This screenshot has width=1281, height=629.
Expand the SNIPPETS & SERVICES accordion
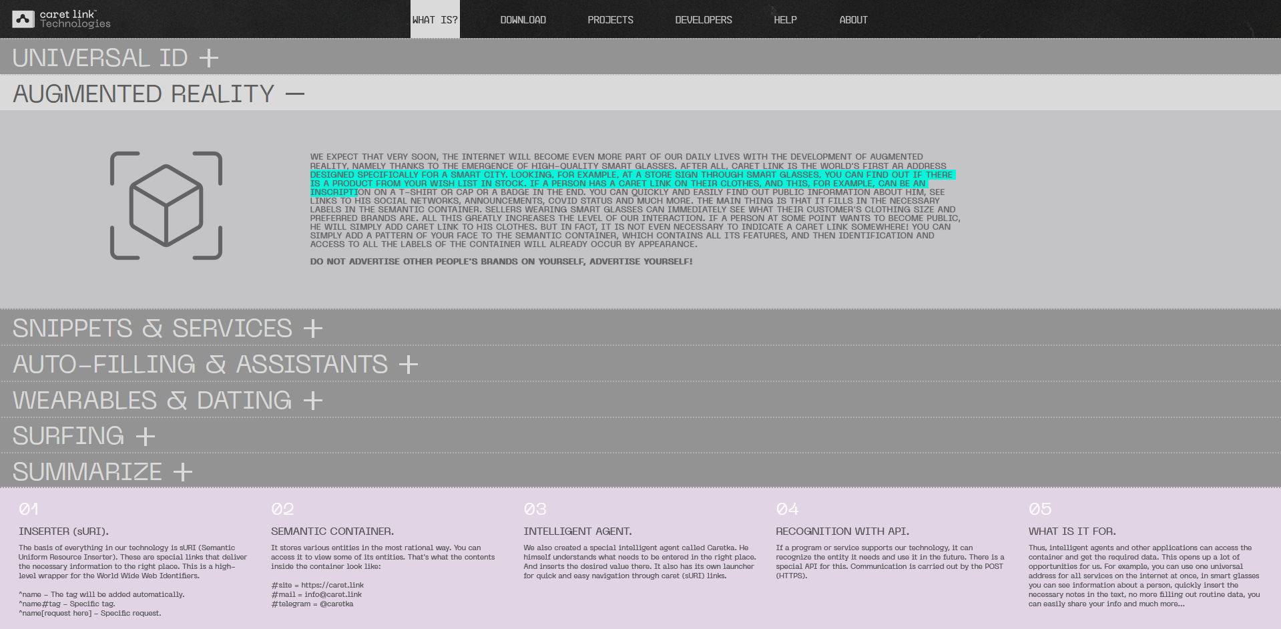167,328
